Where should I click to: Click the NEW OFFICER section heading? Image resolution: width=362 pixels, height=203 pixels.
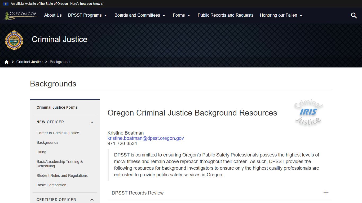point(50,122)
